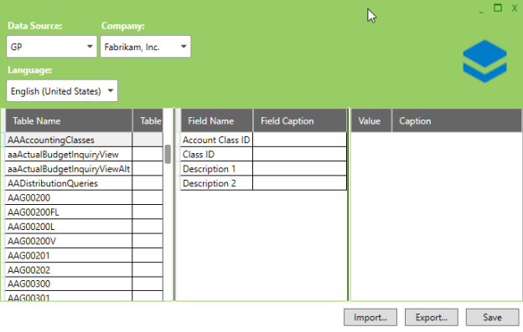This screenshot has height=332, width=523.
Task: Sort by the Table Name column header
Action: [x=69, y=120]
